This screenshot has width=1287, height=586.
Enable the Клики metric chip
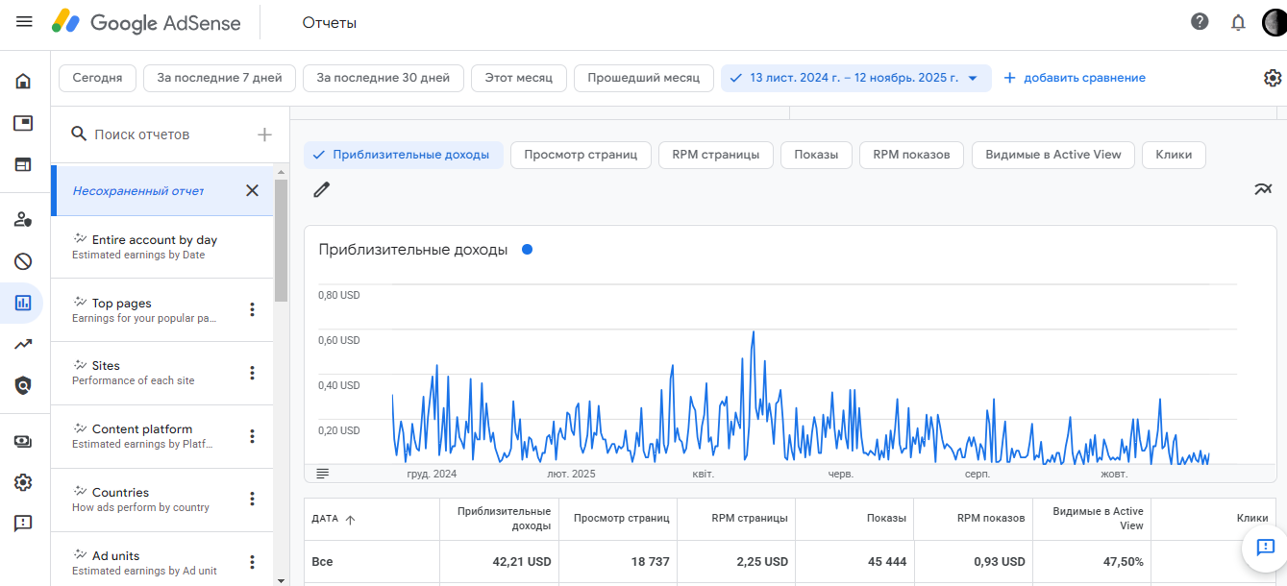pos(1174,155)
